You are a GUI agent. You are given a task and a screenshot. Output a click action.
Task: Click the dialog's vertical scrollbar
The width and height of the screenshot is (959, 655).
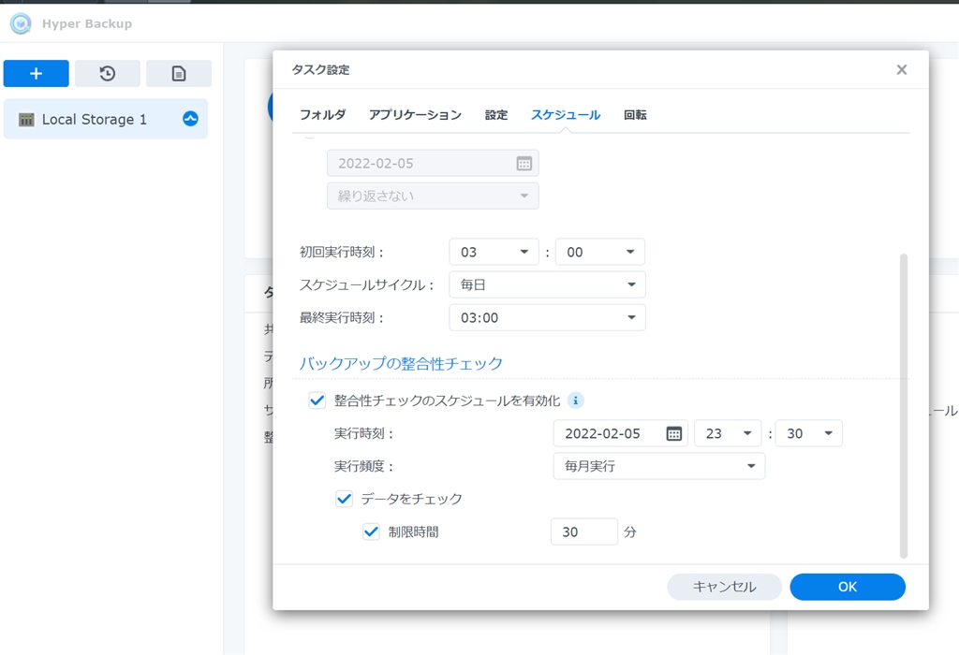904,406
